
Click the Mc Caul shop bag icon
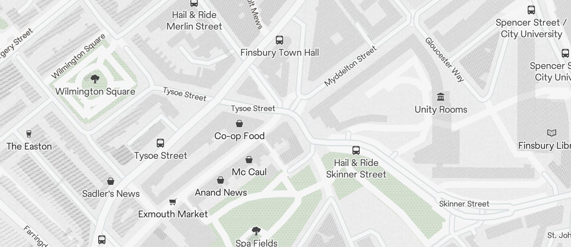pyautogui.click(x=249, y=160)
